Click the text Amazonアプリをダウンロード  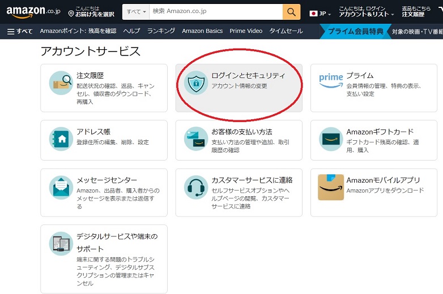(x=385, y=191)
